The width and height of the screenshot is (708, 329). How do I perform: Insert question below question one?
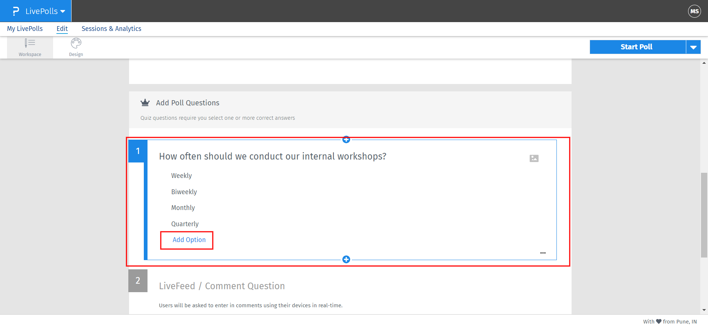346,259
